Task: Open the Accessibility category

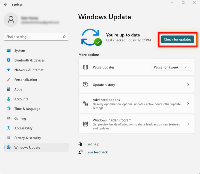Action: coord(36,128)
